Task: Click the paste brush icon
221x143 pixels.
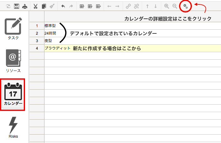Action: click(52, 6)
